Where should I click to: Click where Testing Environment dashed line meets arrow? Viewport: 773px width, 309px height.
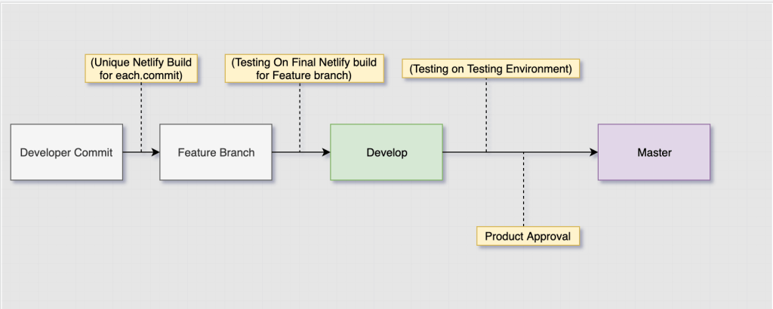(x=486, y=152)
